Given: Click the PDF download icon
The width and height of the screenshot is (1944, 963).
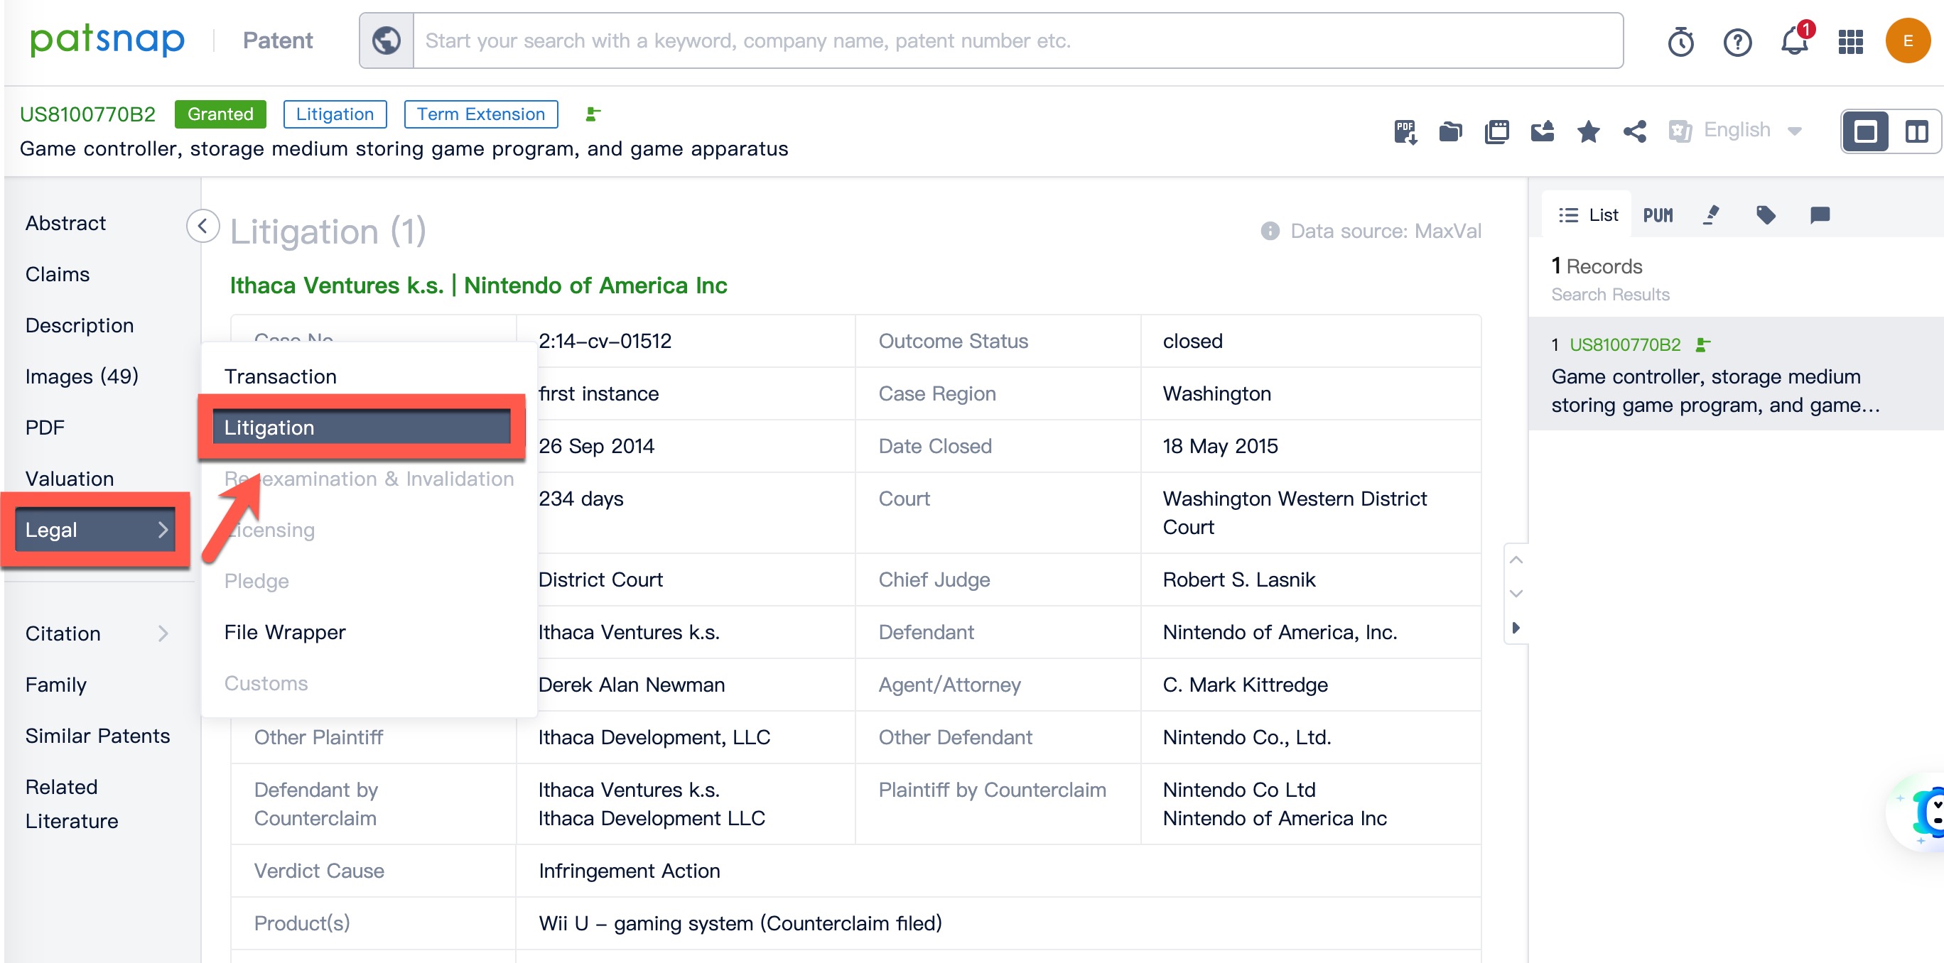Looking at the screenshot, I should click(1405, 132).
